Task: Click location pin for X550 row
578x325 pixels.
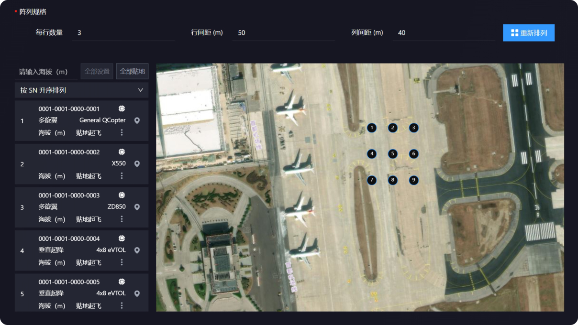Action: tap(137, 164)
